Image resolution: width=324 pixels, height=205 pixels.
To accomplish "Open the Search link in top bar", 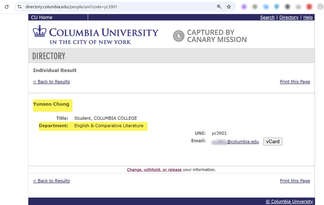I will point(267,17).
